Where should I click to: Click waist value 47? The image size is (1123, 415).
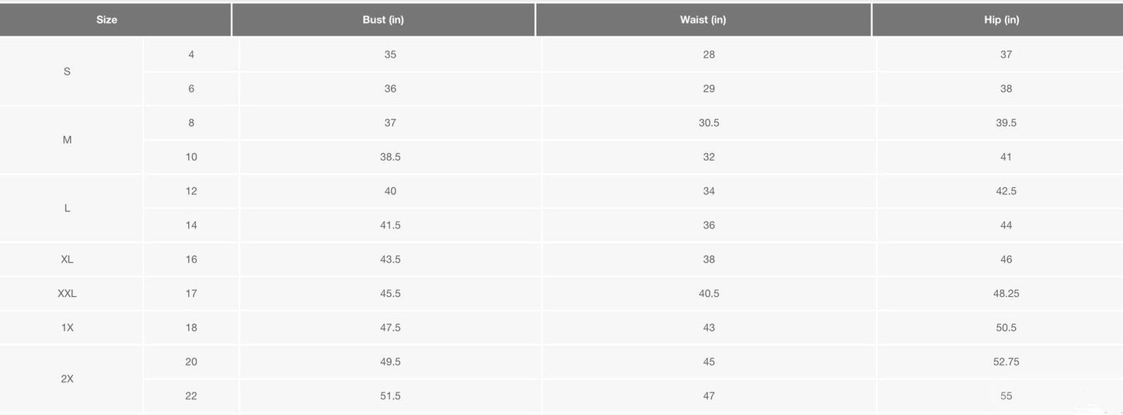pos(709,396)
